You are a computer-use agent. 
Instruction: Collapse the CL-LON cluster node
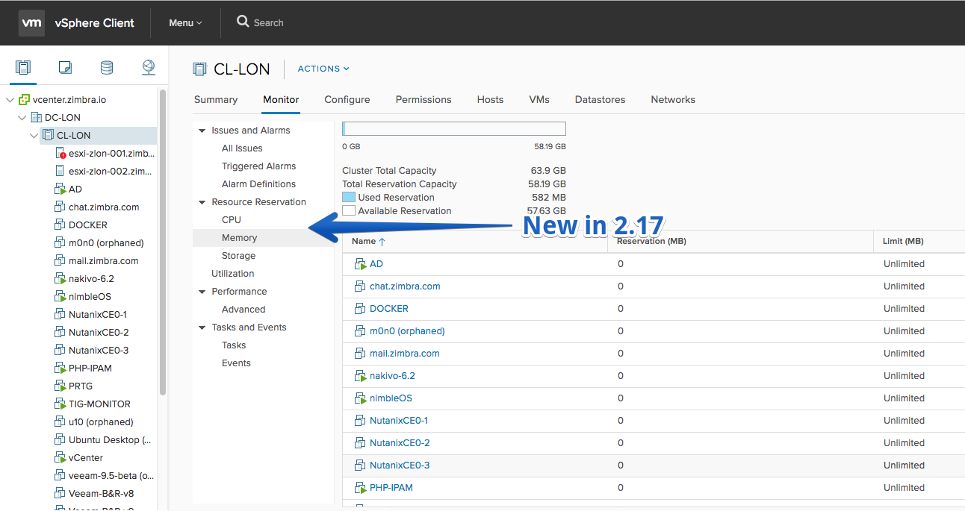34,136
